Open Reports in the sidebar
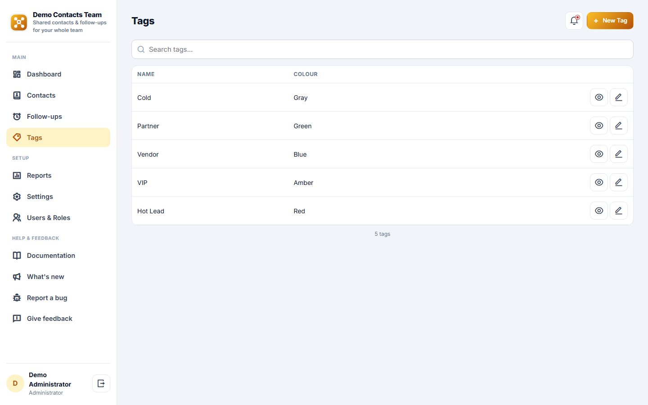The width and height of the screenshot is (648, 405). click(58, 175)
